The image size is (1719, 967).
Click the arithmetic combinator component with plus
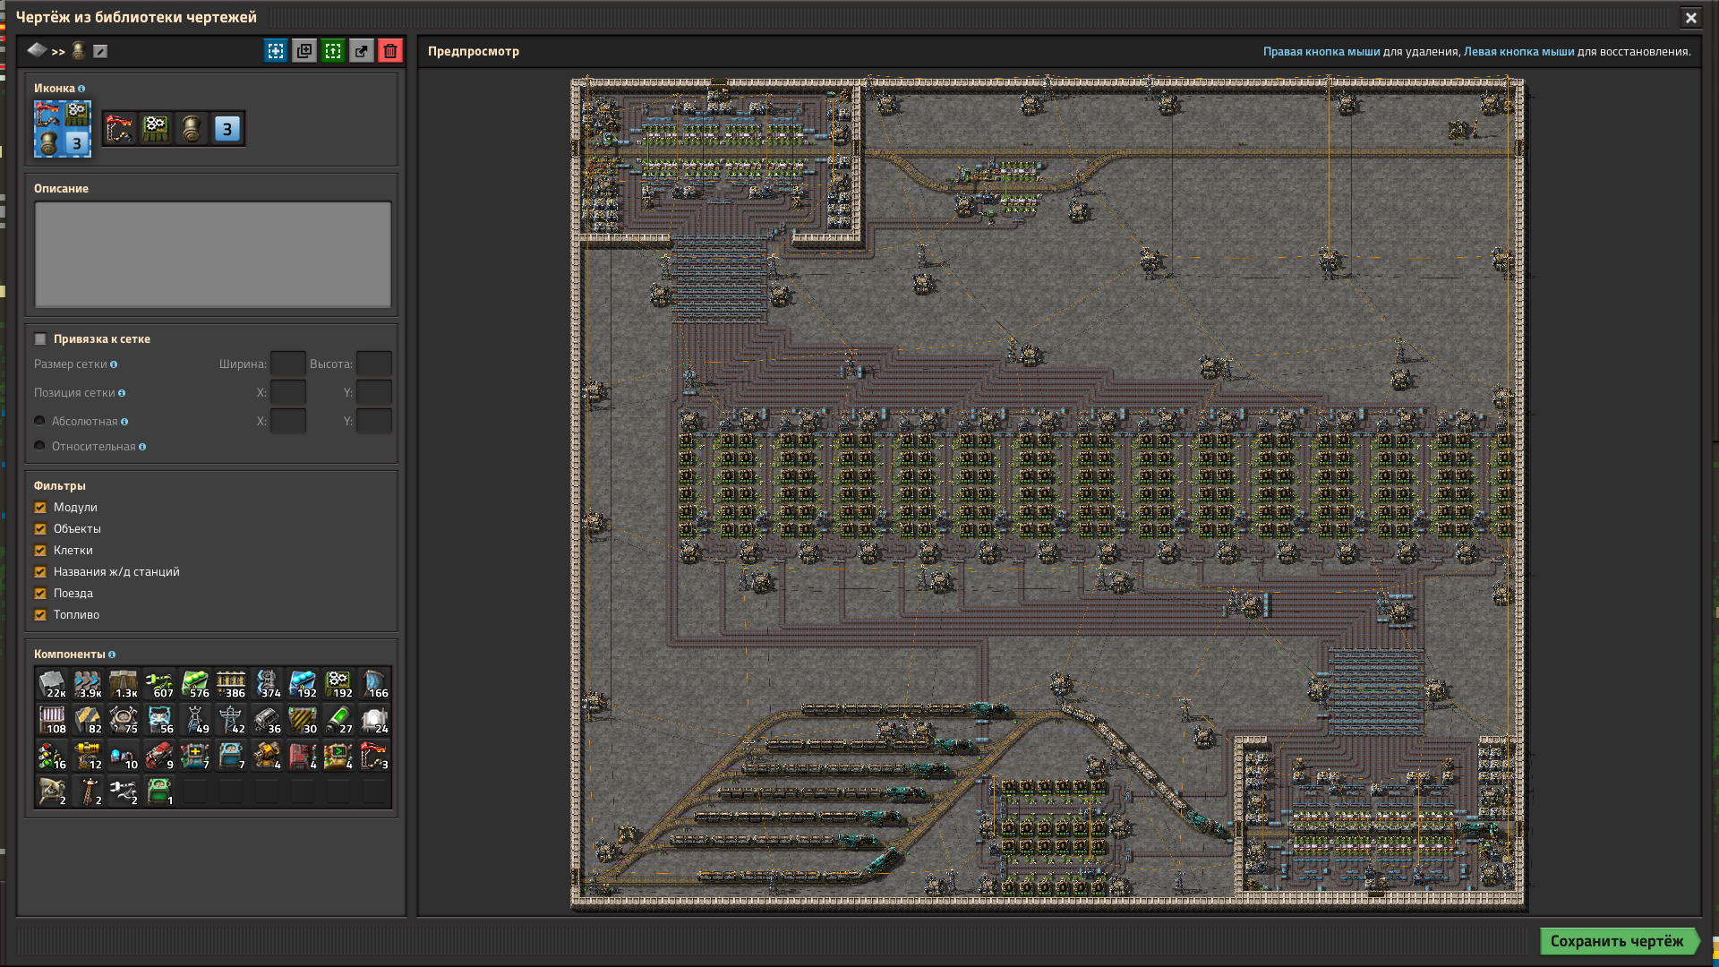coord(195,756)
